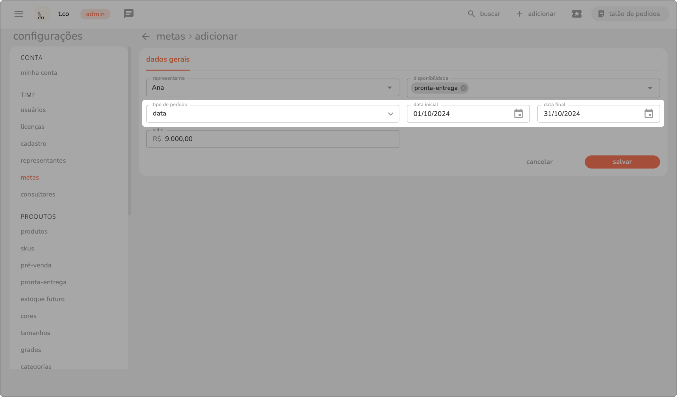This screenshot has width=677, height=397.
Task: Expand the disponibilidade dropdown
Action: (x=650, y=88)
